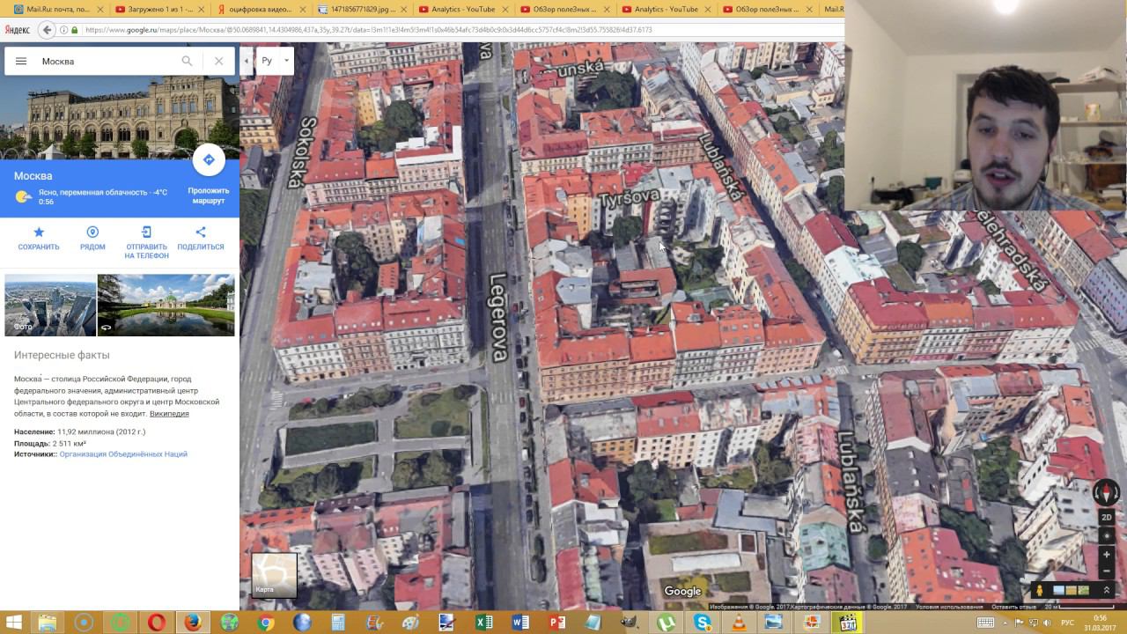Open Организация Объединённых Наций source link
1127x634 pixels.
tap(123, 454)
